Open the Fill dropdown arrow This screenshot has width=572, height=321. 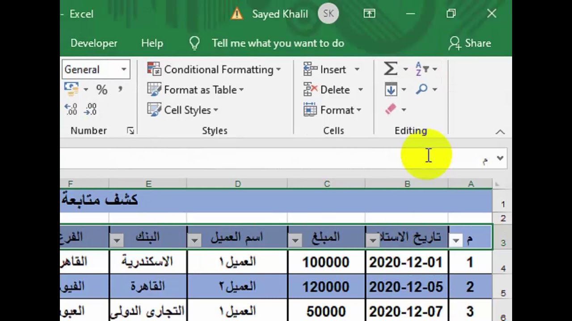[x=404, y=90]
